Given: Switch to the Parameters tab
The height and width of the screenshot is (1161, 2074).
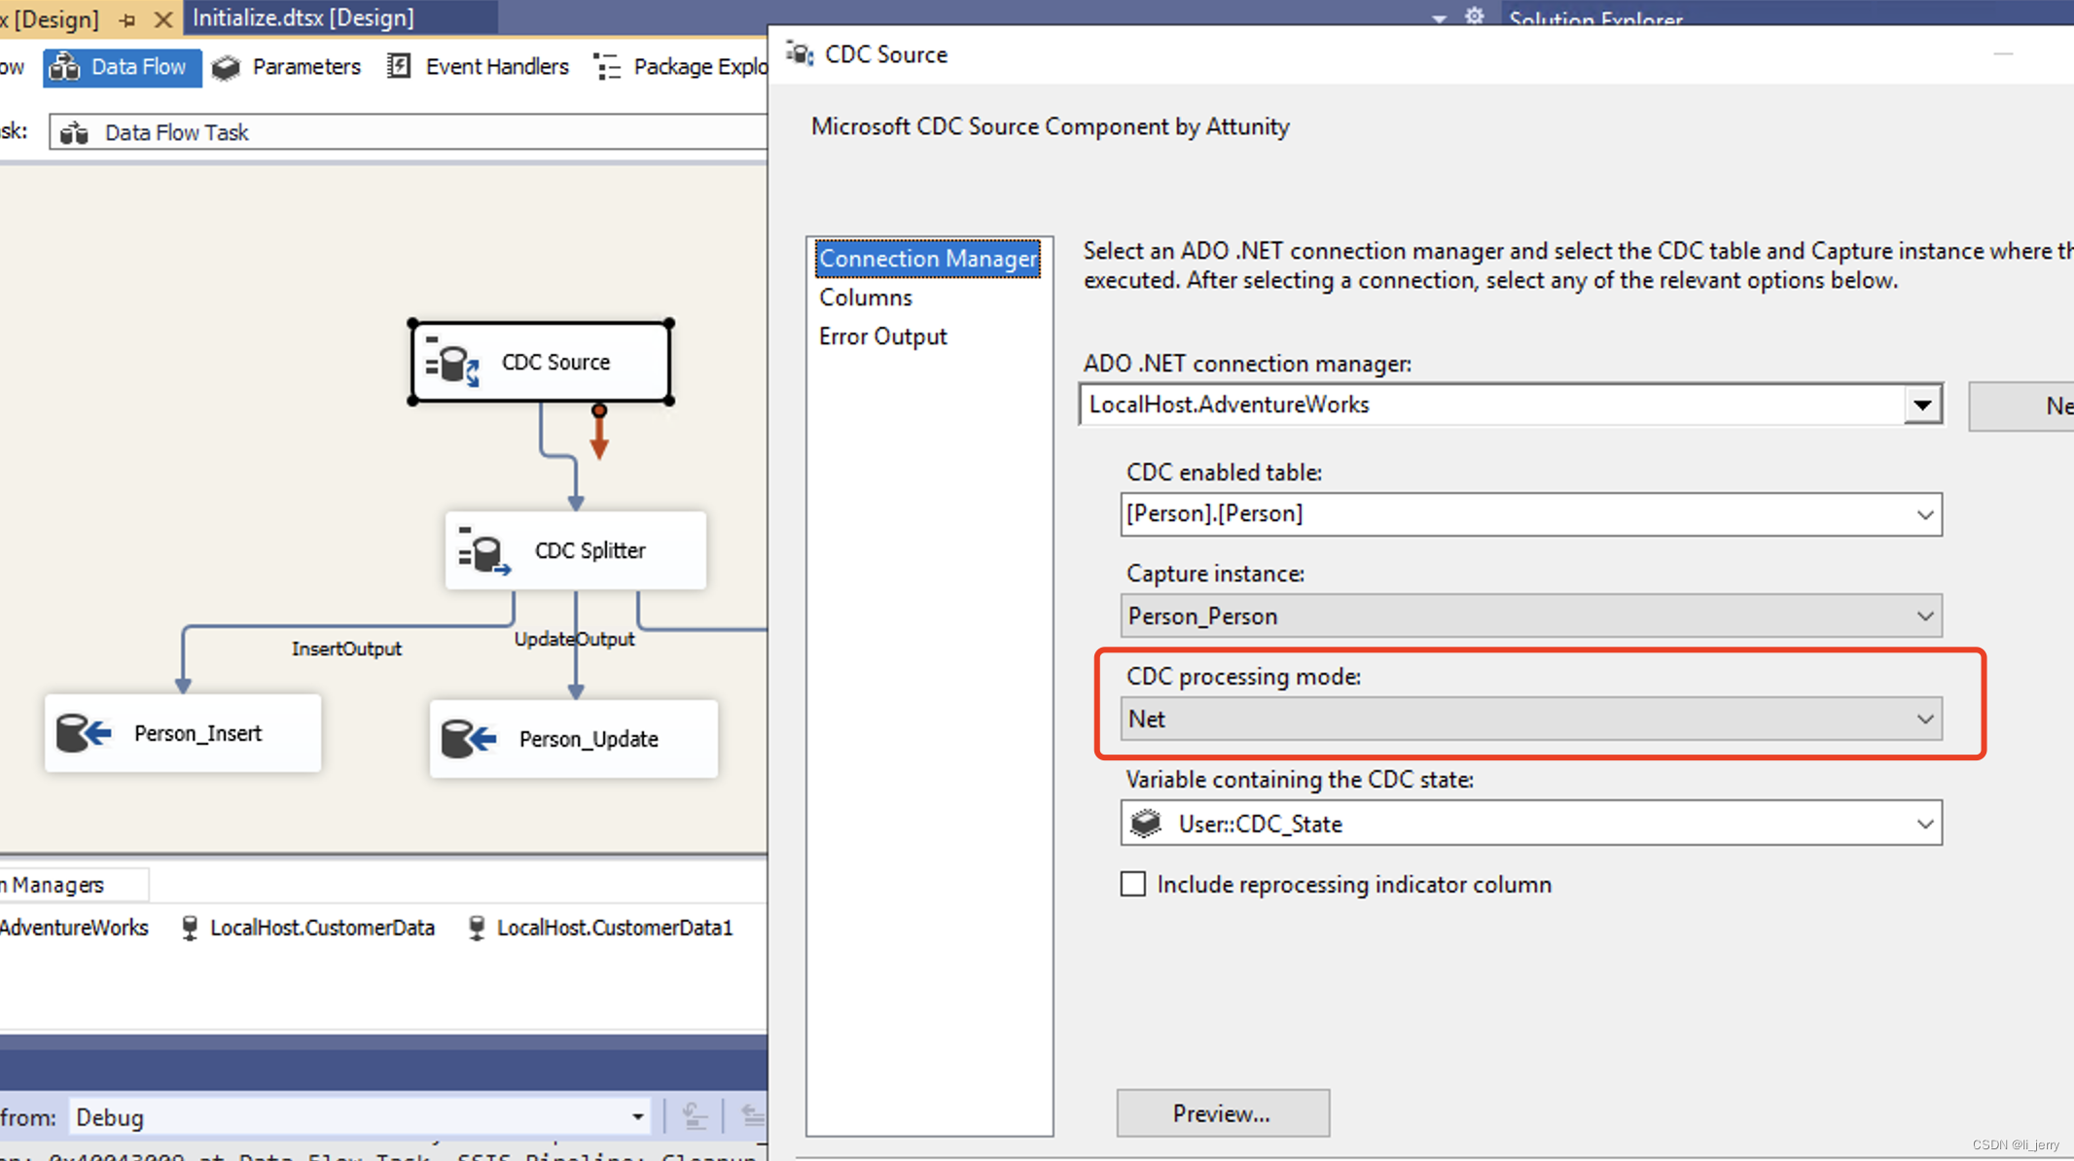Looking at the screenshot, I should coord(287,67).
